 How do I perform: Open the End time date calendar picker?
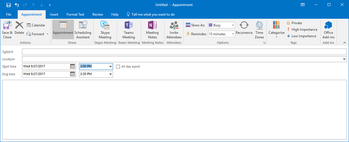(72, 74)
